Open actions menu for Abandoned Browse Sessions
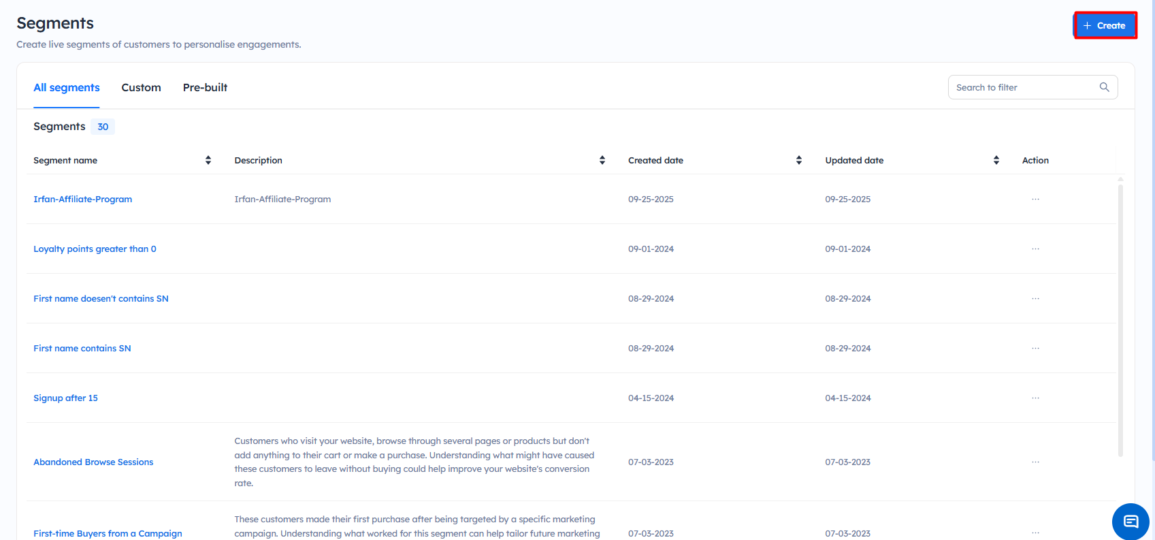Viewport: 1155px width, 540px height. pos(1035,462)
